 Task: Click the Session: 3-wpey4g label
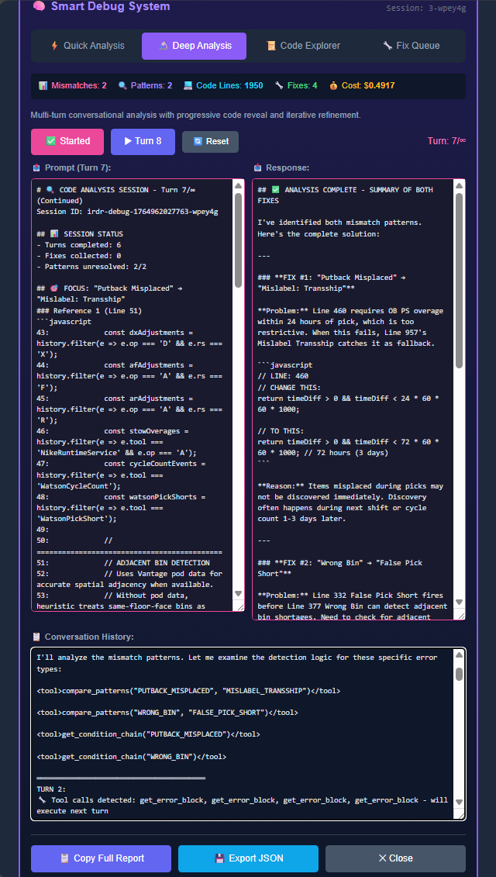[x=426, y=8]
